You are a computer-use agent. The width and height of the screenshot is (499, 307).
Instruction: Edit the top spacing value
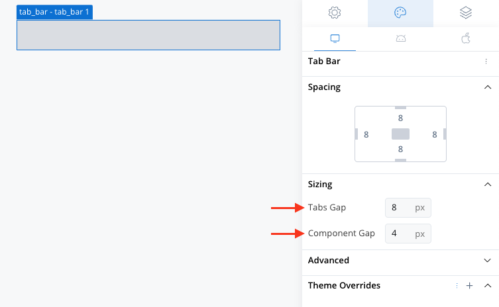[x=400, y=118]
